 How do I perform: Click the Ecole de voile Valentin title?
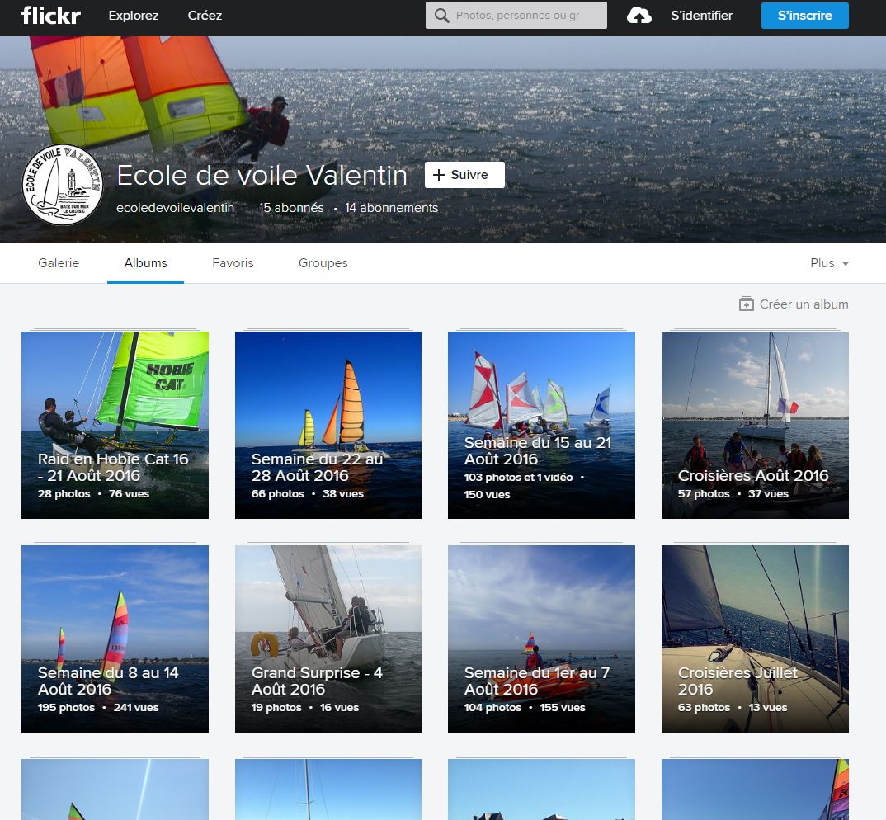pyautogui.click(x=262, y=175)
